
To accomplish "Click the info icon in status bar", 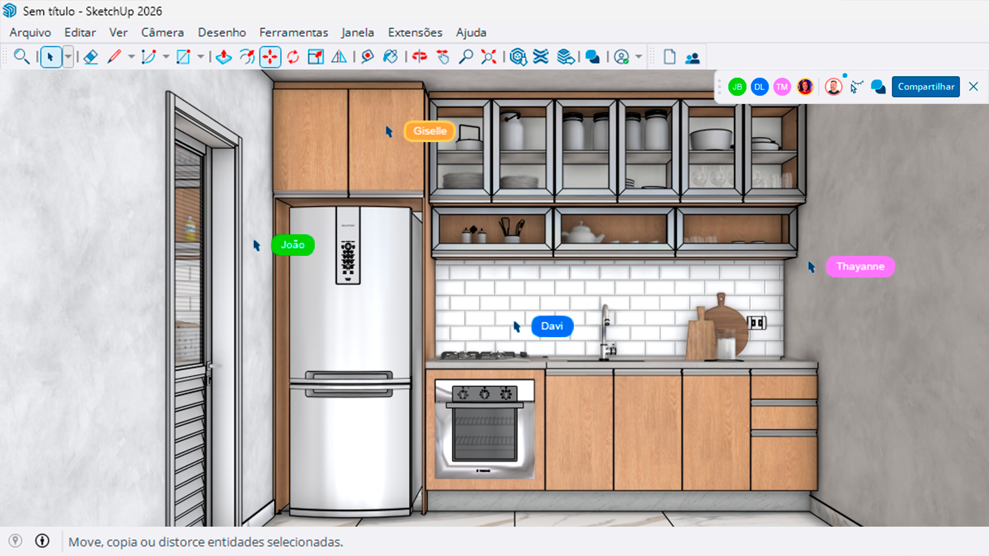I will coord(42,541).
